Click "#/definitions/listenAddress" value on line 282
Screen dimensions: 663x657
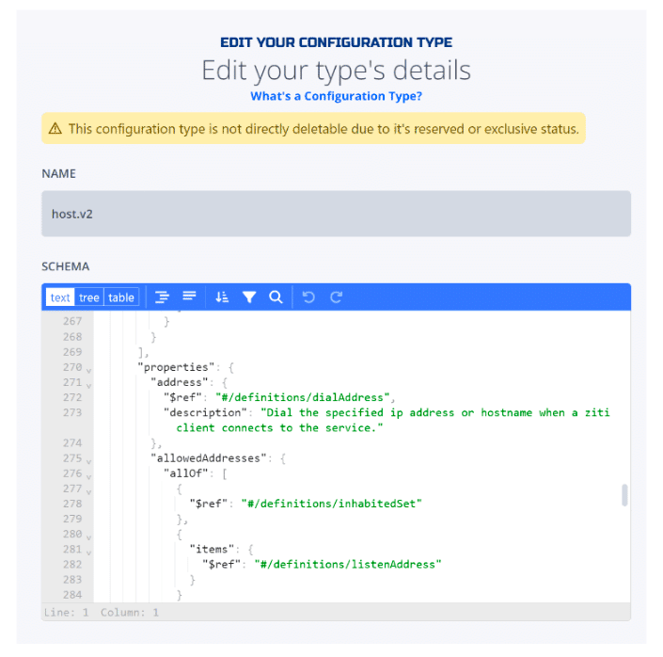[348, 565]
